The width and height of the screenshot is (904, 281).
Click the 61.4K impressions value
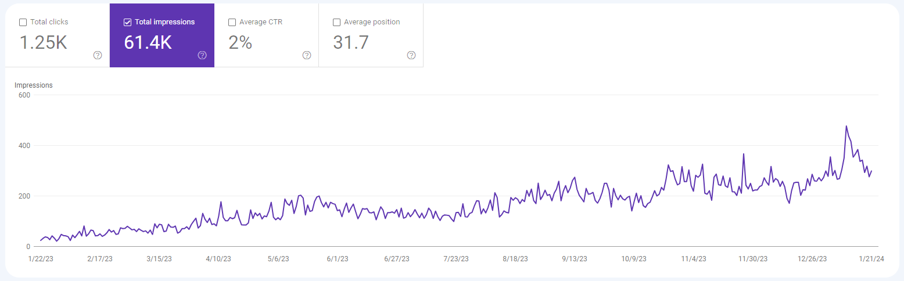coord(148,42)
